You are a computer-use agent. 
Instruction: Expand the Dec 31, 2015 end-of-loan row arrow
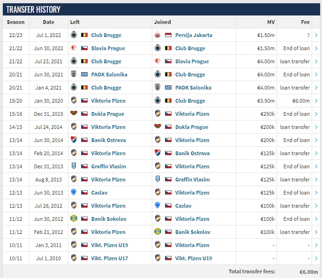click(316, 114)
